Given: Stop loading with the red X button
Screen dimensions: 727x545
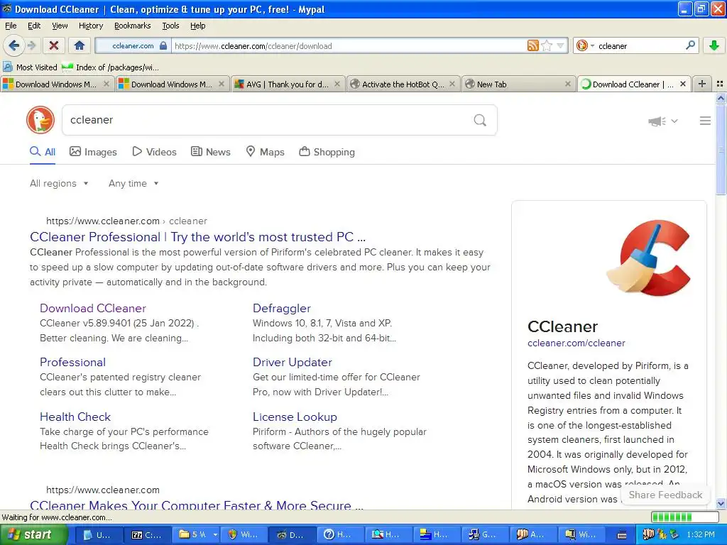Looking at the screenshot, I should pyautogui.click(x=54, y=45).
